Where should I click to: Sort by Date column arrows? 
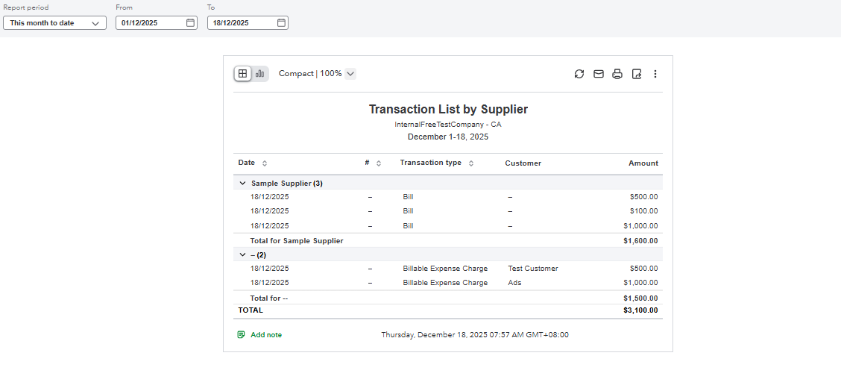tap(265, 163)
